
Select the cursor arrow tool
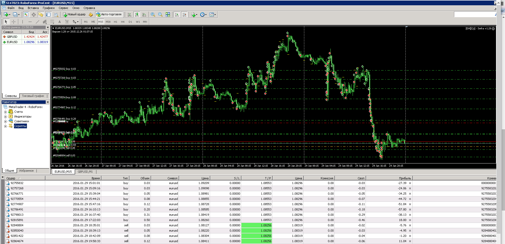point(6,22)
